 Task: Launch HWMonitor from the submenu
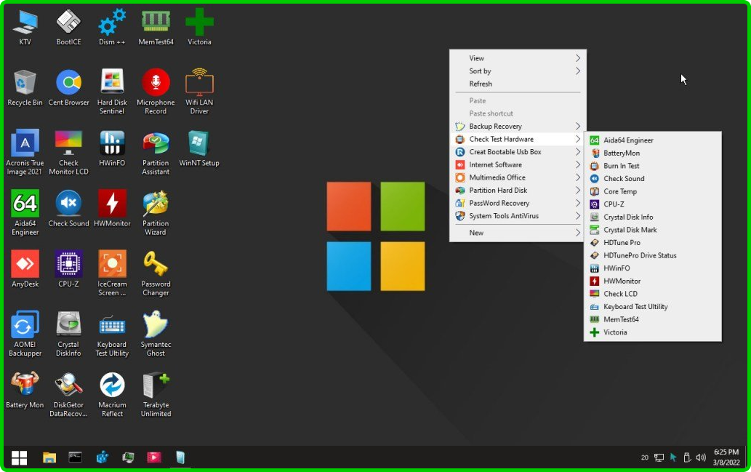652,281
